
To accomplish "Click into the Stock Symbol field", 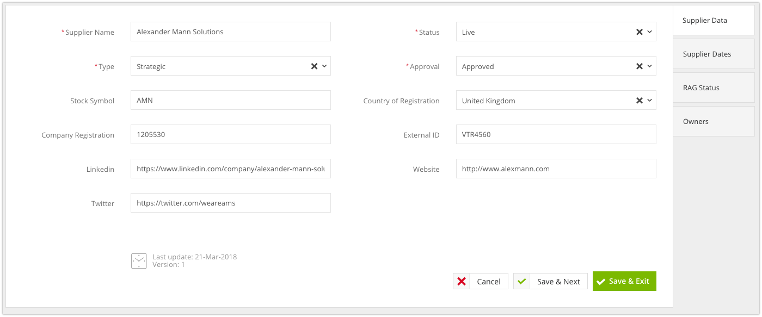I will (231, 100).
